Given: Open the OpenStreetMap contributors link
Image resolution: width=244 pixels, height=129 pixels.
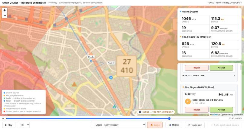Looking at the screenshot, I should point(232,115).
